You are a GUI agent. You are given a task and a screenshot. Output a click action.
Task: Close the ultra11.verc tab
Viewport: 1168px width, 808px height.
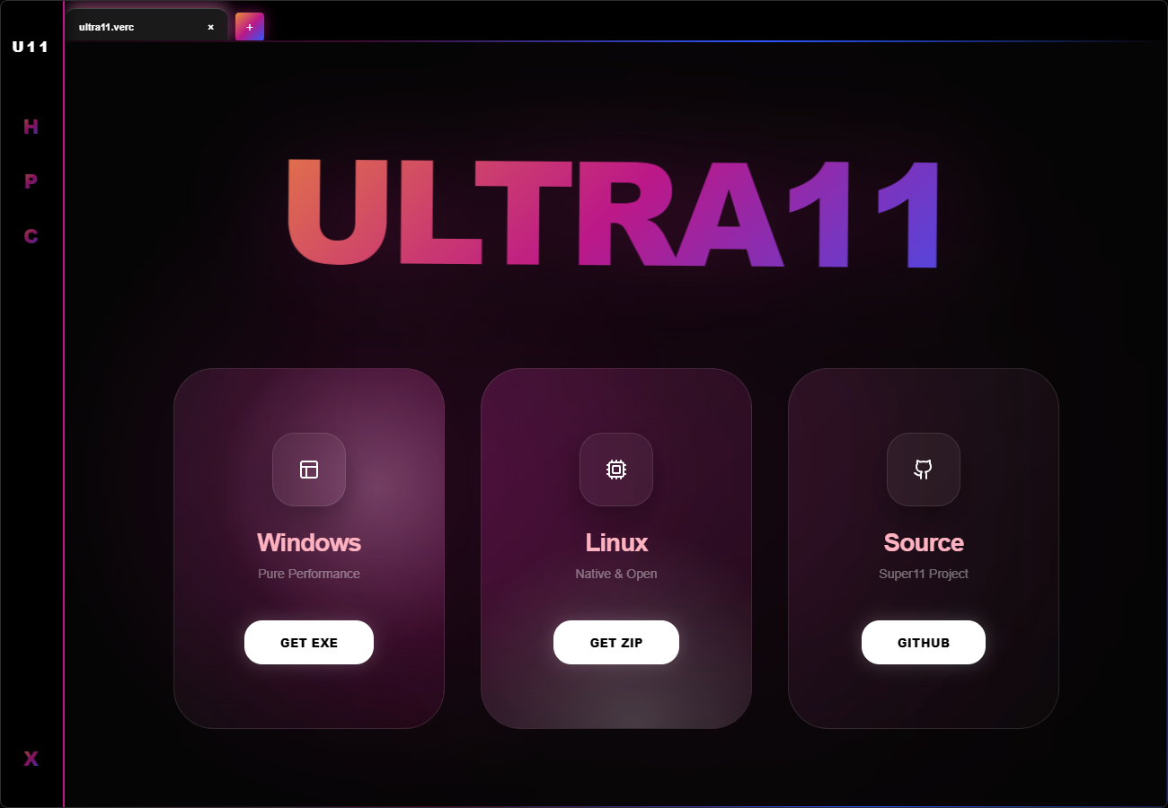[x=210, y=26]
